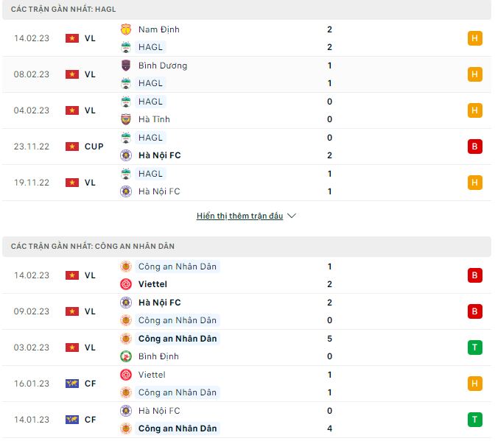Image resolution: width=495 pixels, height=441 pixels.
Task: Click the CUP competition label
Action: [94, 147]
